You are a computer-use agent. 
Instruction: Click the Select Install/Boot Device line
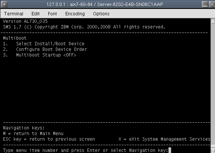pyautogui.click(x=44, y=44)
